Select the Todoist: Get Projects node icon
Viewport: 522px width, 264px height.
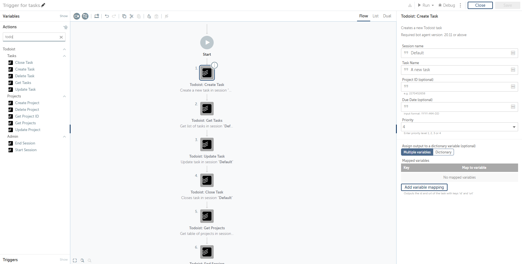(207, 216)
